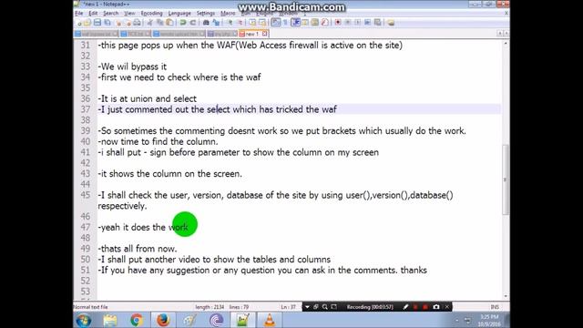Click the Zoom Out toolbar icon
Viewport: 583px width, 328px height.
240,23
